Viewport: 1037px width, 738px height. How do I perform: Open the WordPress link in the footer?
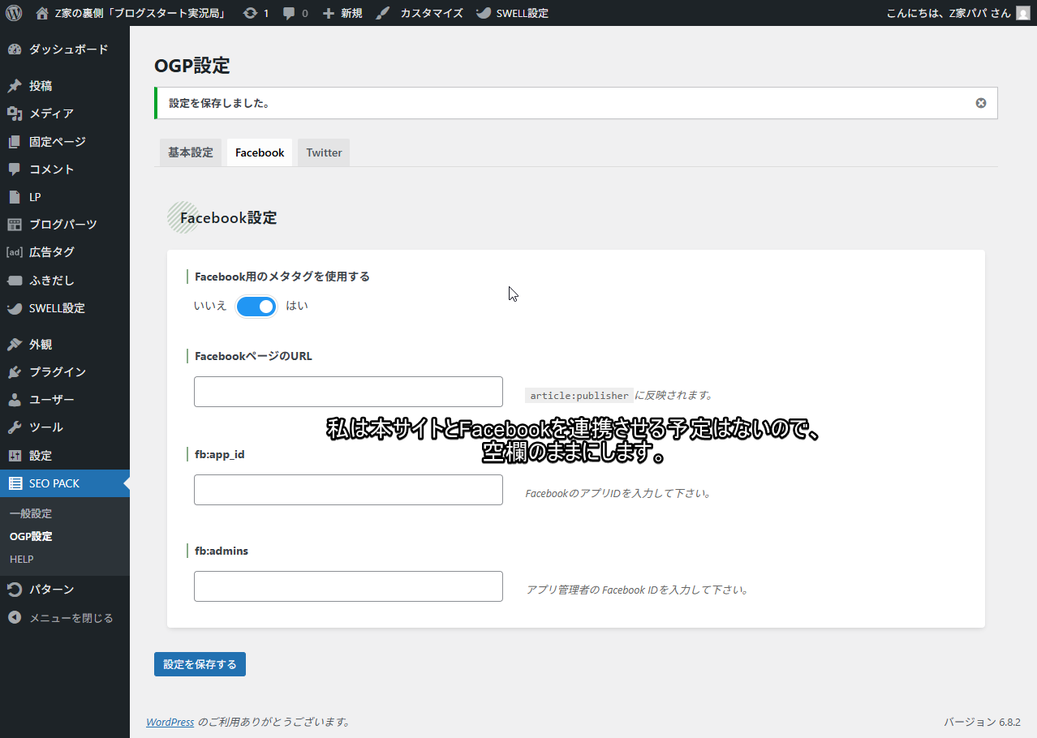coord(170,722)
